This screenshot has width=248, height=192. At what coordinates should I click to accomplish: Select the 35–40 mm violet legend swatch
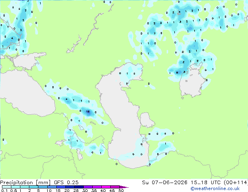pyautogui.click(x=97, y=187)
